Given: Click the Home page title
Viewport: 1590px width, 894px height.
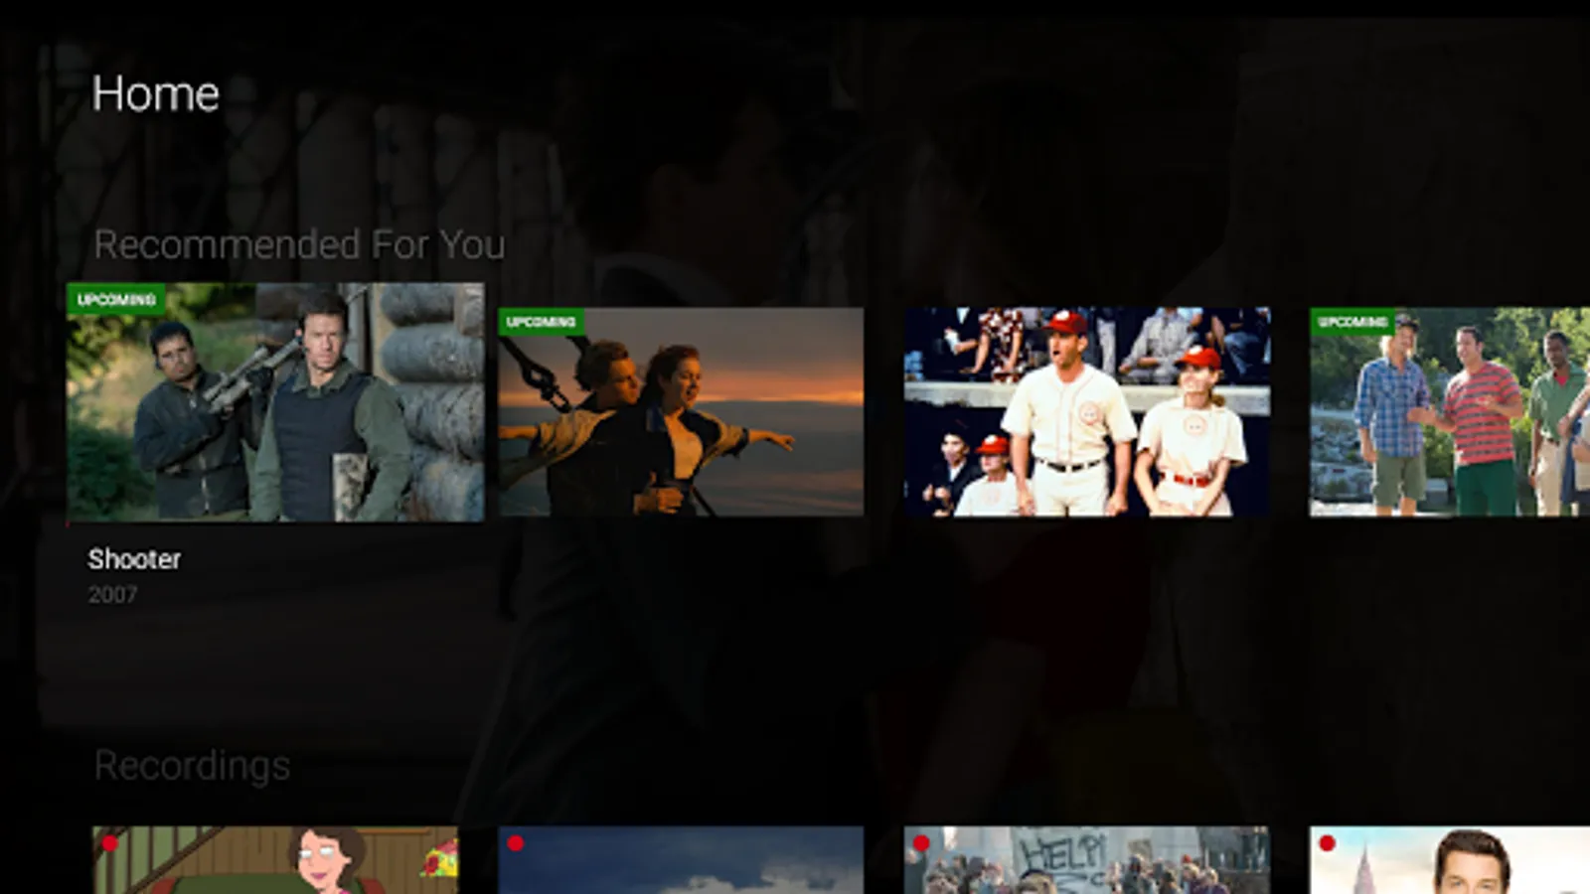Looking at the screenshot, I should [155, 93].
